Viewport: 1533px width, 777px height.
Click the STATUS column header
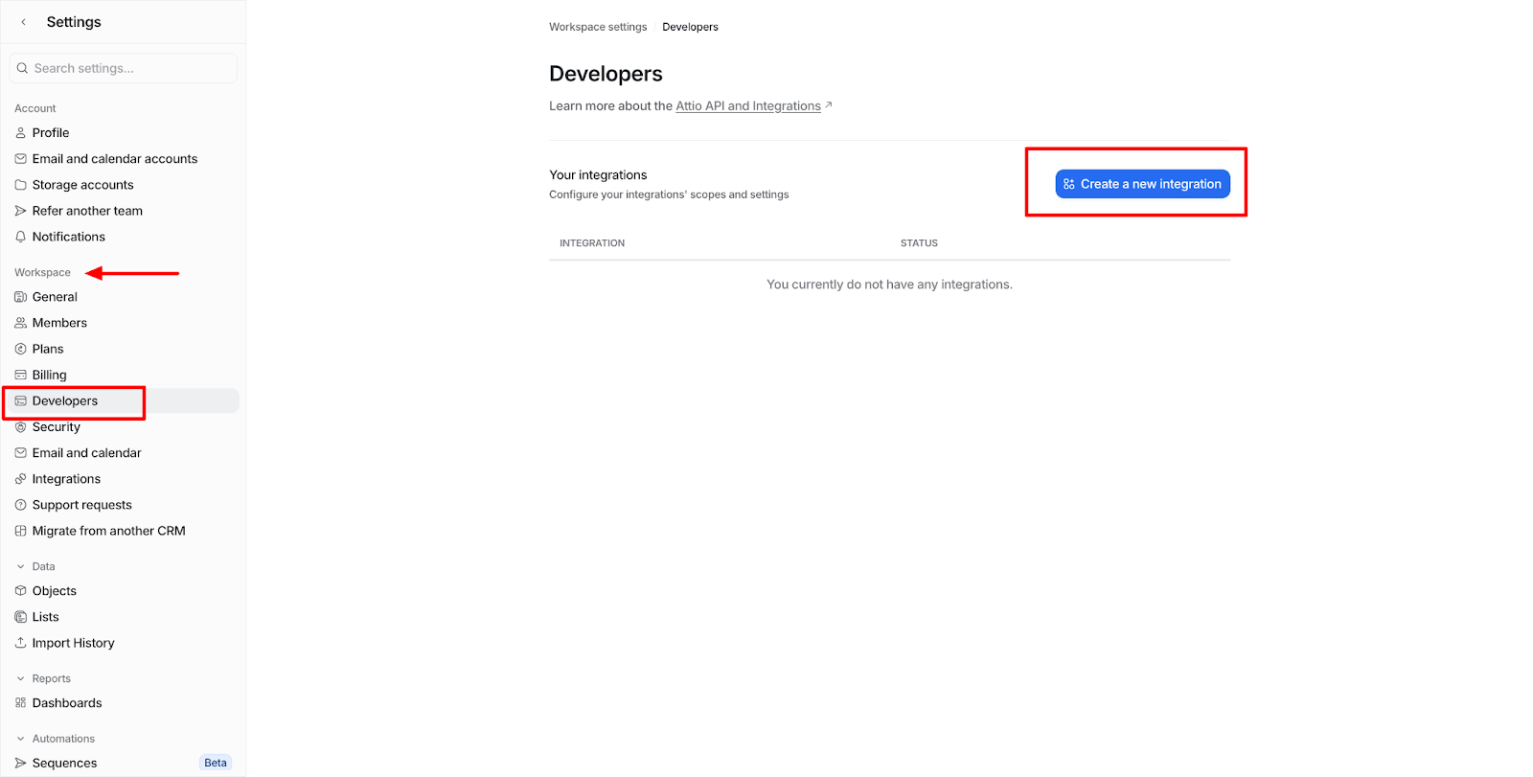point(919,243)
